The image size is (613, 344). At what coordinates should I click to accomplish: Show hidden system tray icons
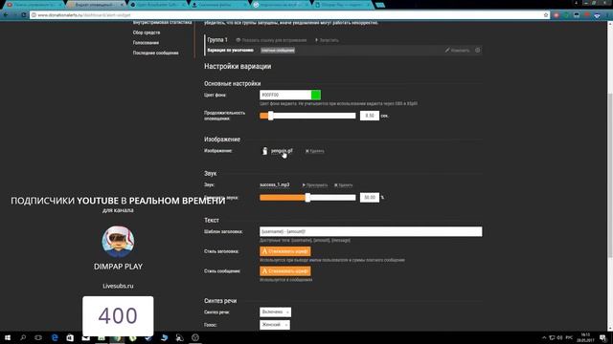point(544,337)
